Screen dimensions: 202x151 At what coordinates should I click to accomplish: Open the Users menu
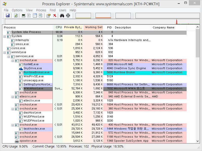(x=63, y=10)
